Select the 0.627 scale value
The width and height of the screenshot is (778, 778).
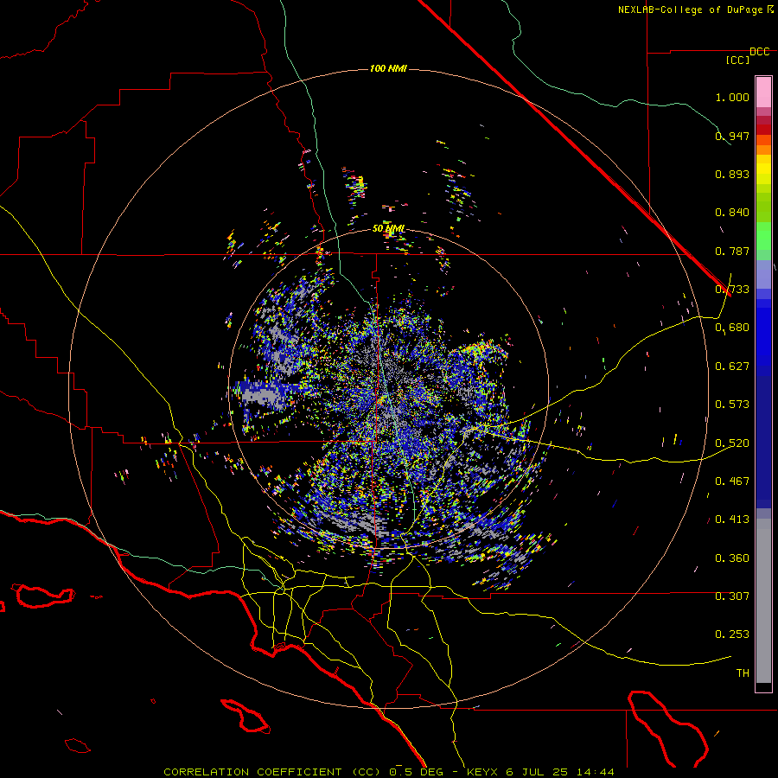pos(732,367)
